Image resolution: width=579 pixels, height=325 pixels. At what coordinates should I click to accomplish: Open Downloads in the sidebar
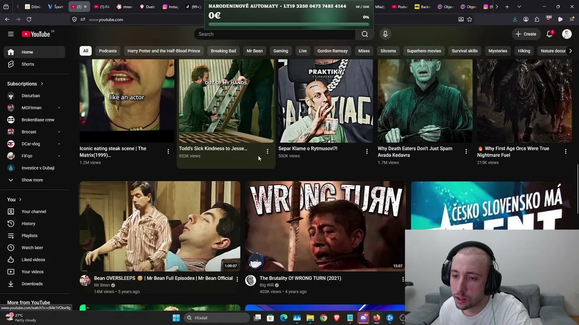[34, 284]
